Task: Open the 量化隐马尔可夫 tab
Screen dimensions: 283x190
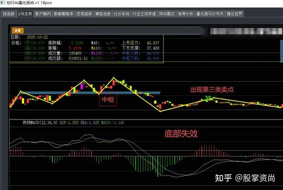Action: coord(210,14)
